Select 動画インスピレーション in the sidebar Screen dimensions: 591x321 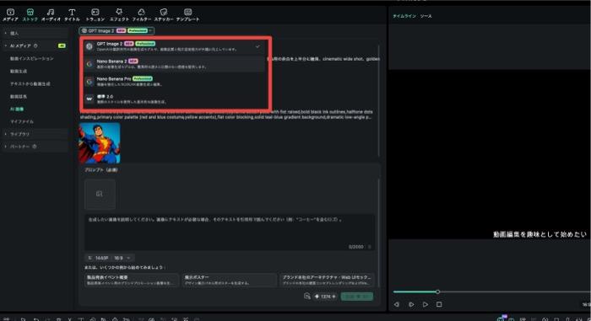(x=32, y=59)
